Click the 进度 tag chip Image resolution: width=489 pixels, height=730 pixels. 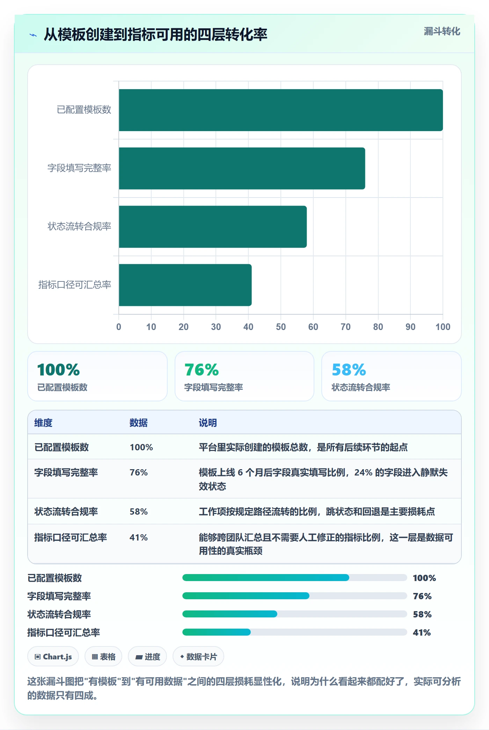coord(147,657)
